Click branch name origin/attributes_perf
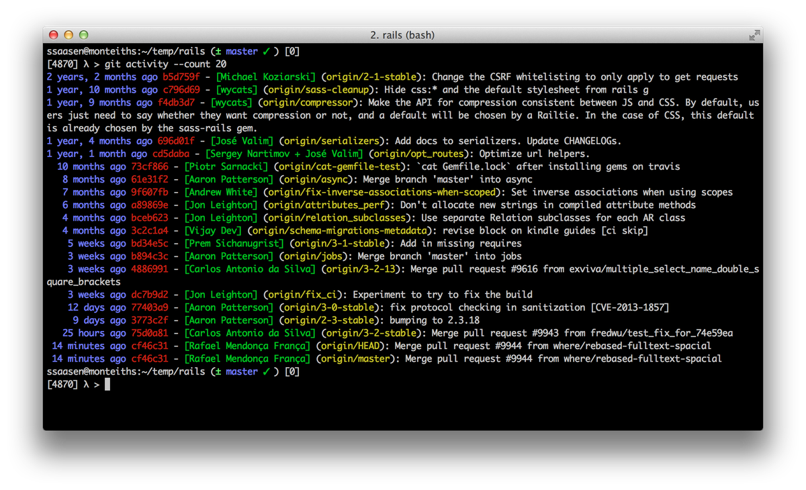806x490 pixels. tap(326, 205)
